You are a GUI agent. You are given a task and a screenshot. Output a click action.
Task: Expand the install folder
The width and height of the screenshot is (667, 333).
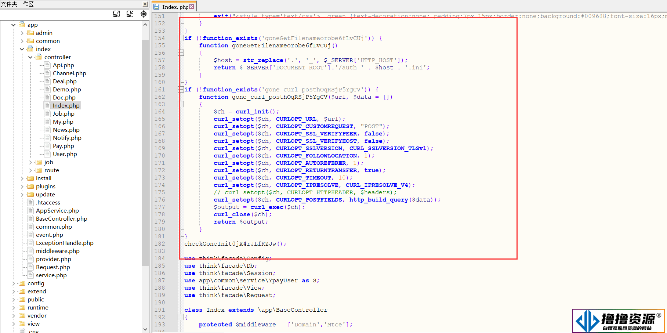22,178
